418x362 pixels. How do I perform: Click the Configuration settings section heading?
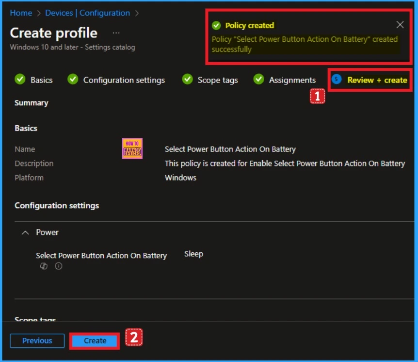tap(57, 206)
